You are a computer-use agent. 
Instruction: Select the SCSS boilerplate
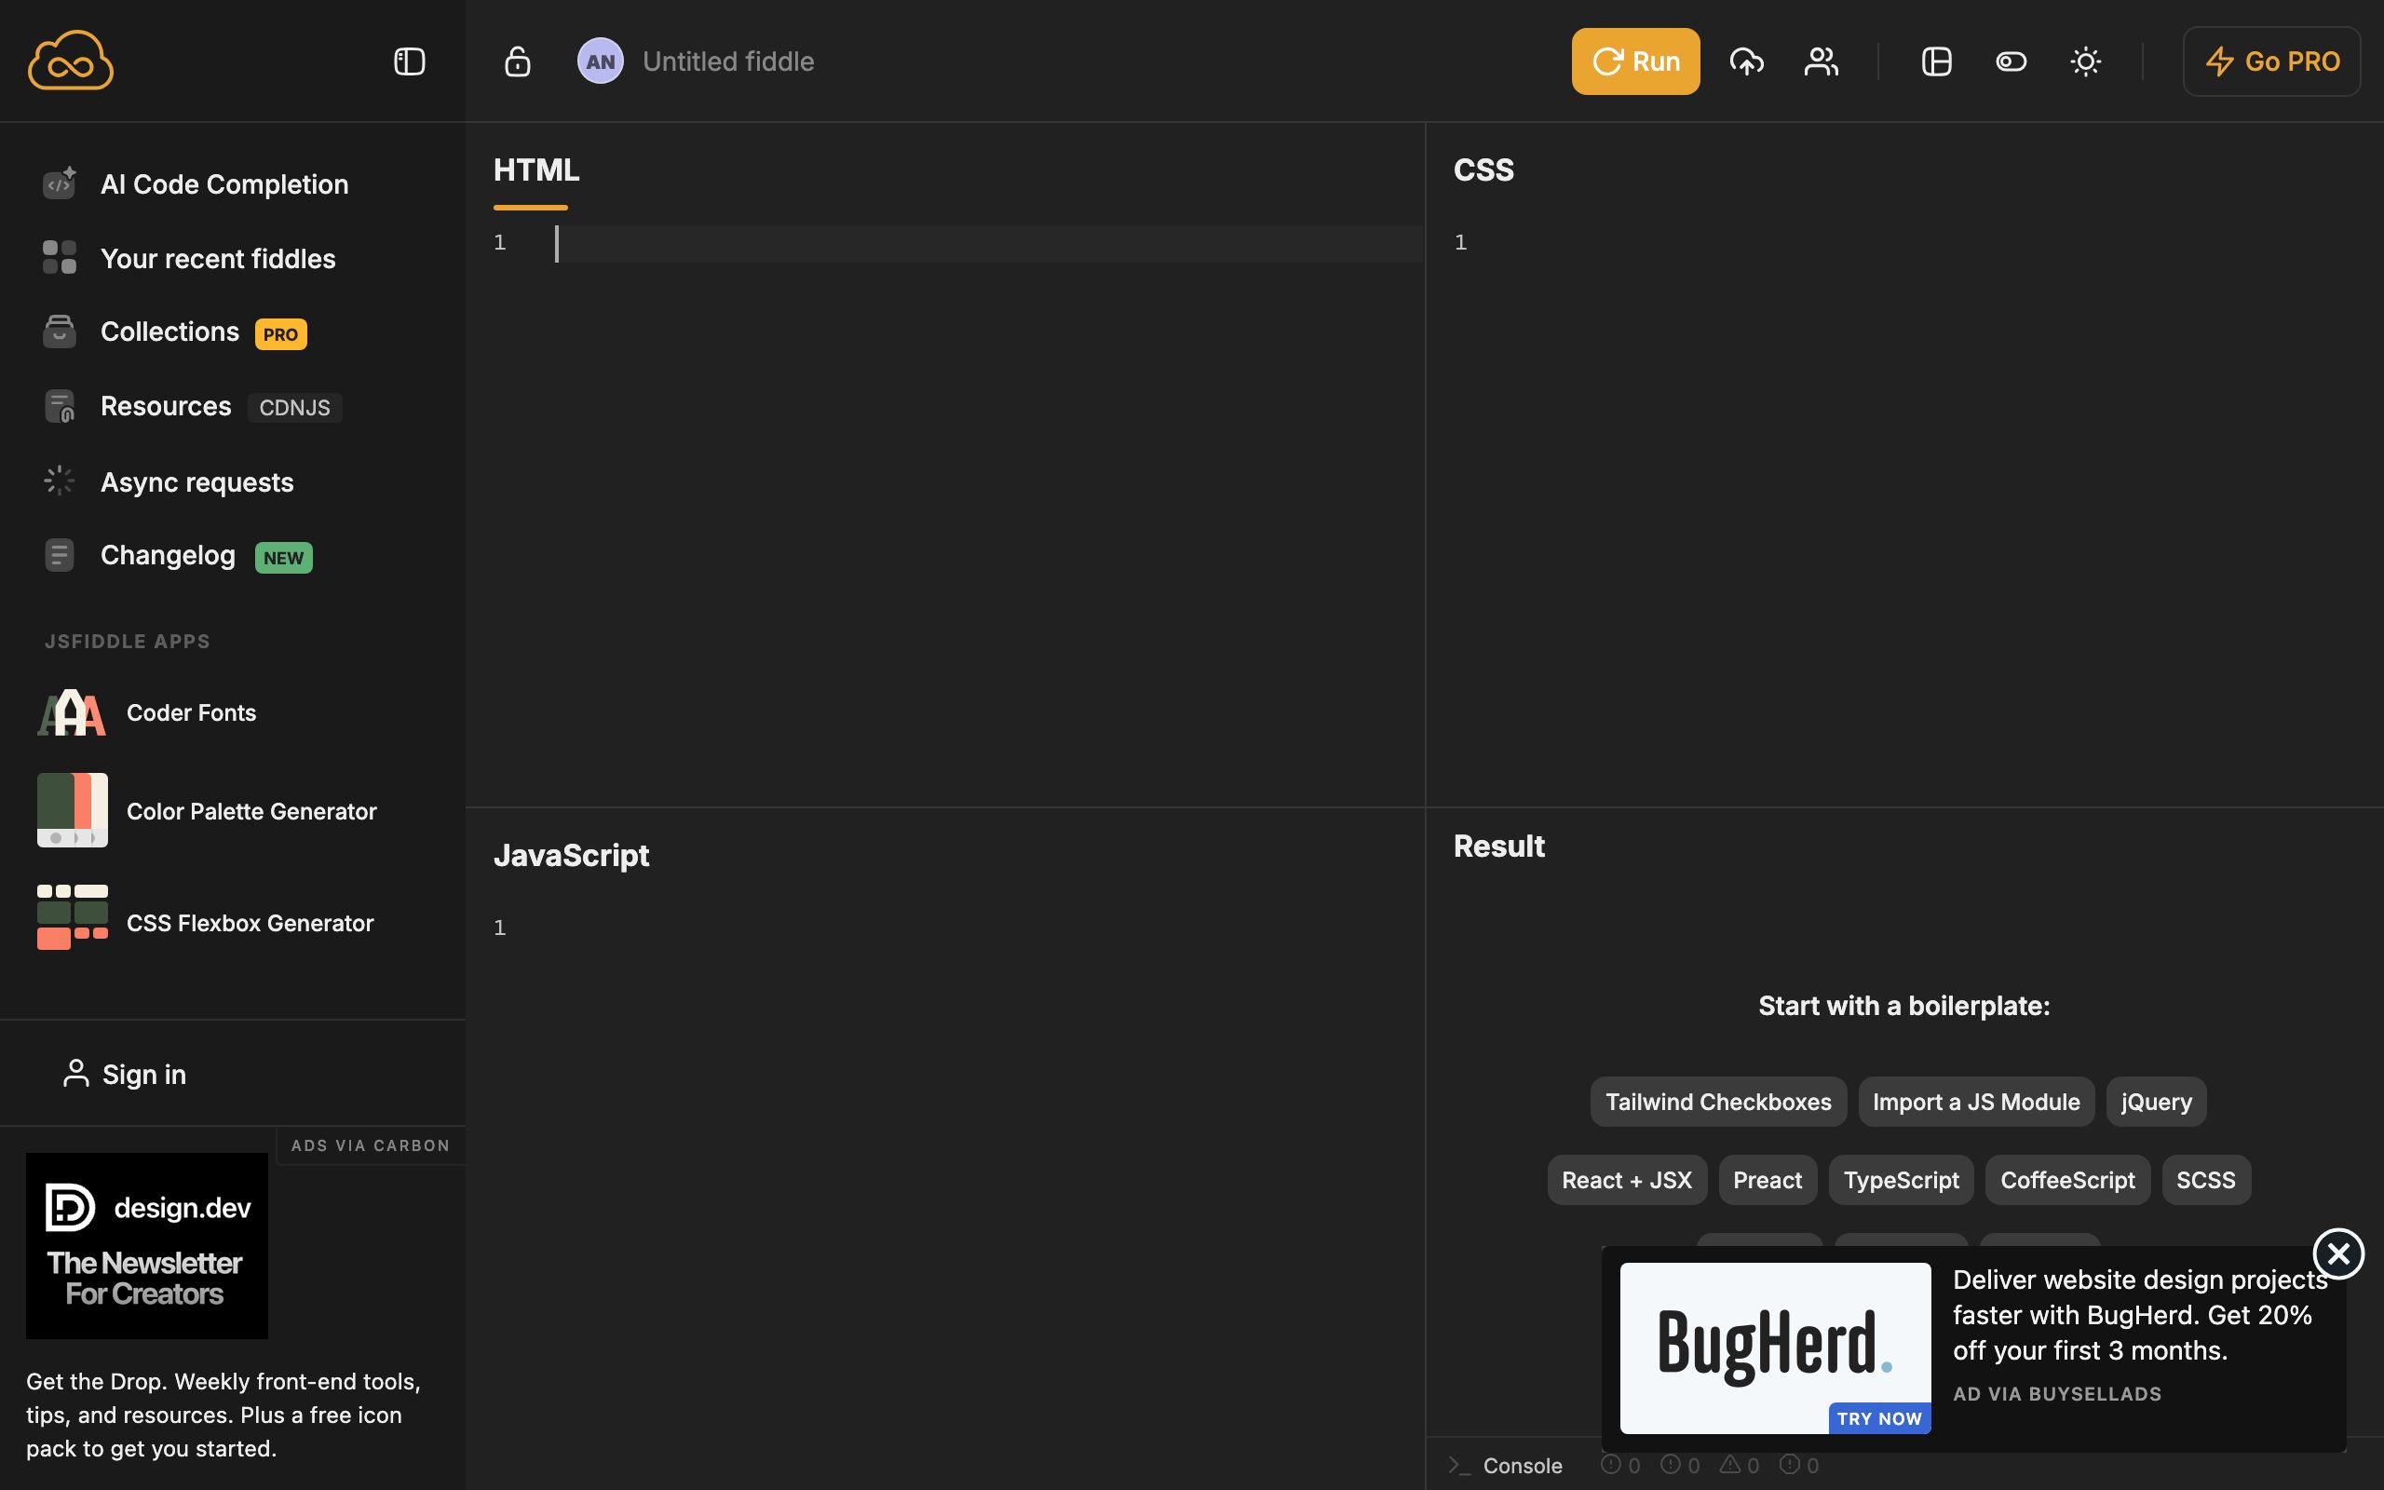click(x=2206, y=1180)
